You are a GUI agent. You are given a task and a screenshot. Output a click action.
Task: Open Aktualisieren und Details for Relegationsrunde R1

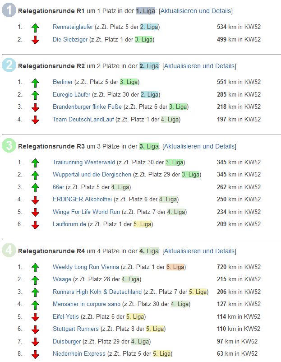pos(196,11)
